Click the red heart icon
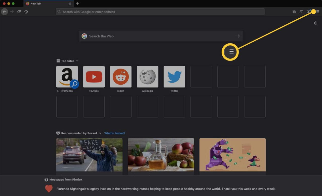The height and width of the screenshot is (196, 322). click(x=49, y=189)
